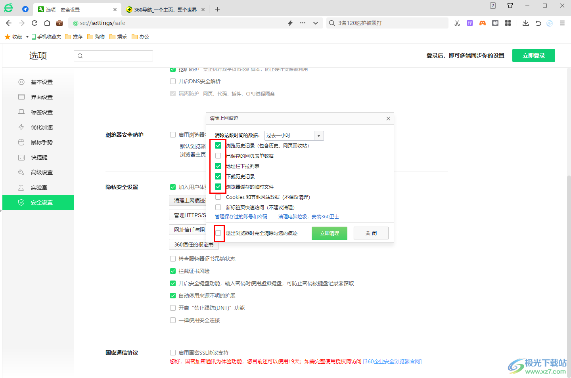Click the 关闭 button in dialog
This screenshot has width=571, height=378.
pos(371,233)
